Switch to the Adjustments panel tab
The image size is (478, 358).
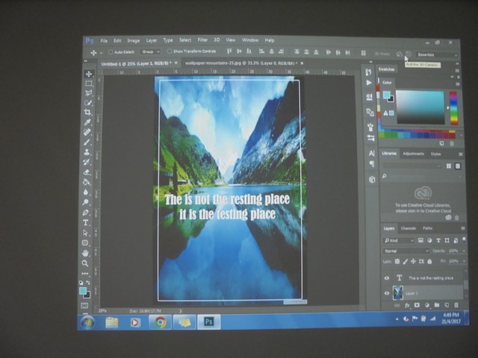[413, 154]
